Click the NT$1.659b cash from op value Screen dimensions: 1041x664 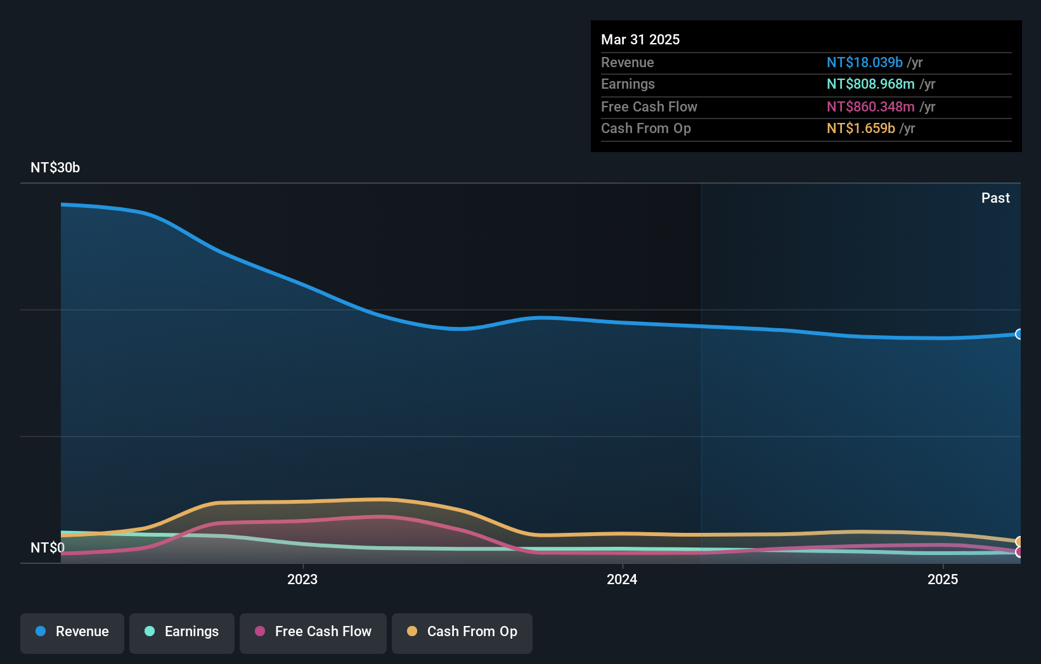(x=861, y=128)
